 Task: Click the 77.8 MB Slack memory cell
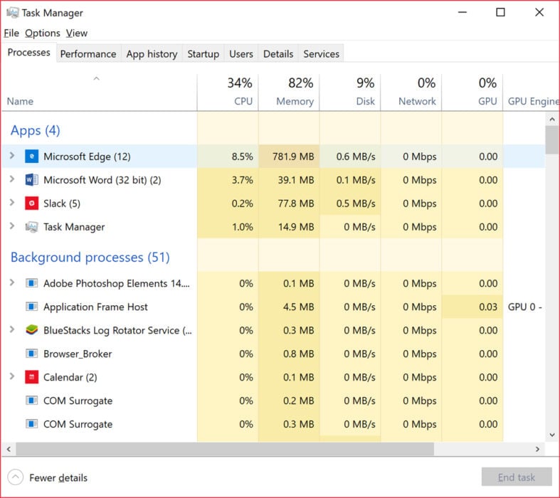pos(289,203)
